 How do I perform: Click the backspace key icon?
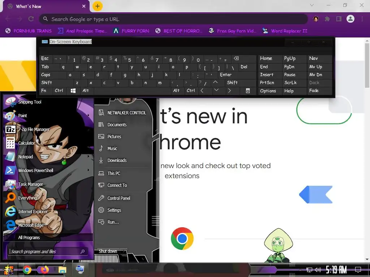[244, 59]
